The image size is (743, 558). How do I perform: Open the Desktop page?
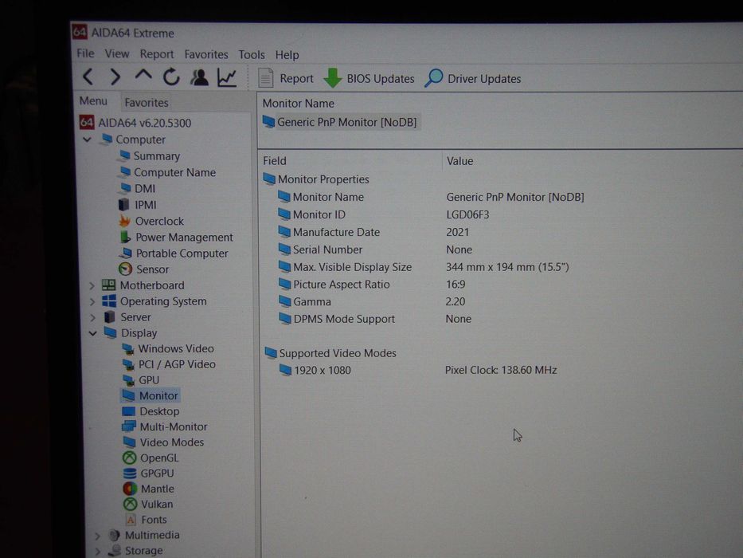[151, 411]
